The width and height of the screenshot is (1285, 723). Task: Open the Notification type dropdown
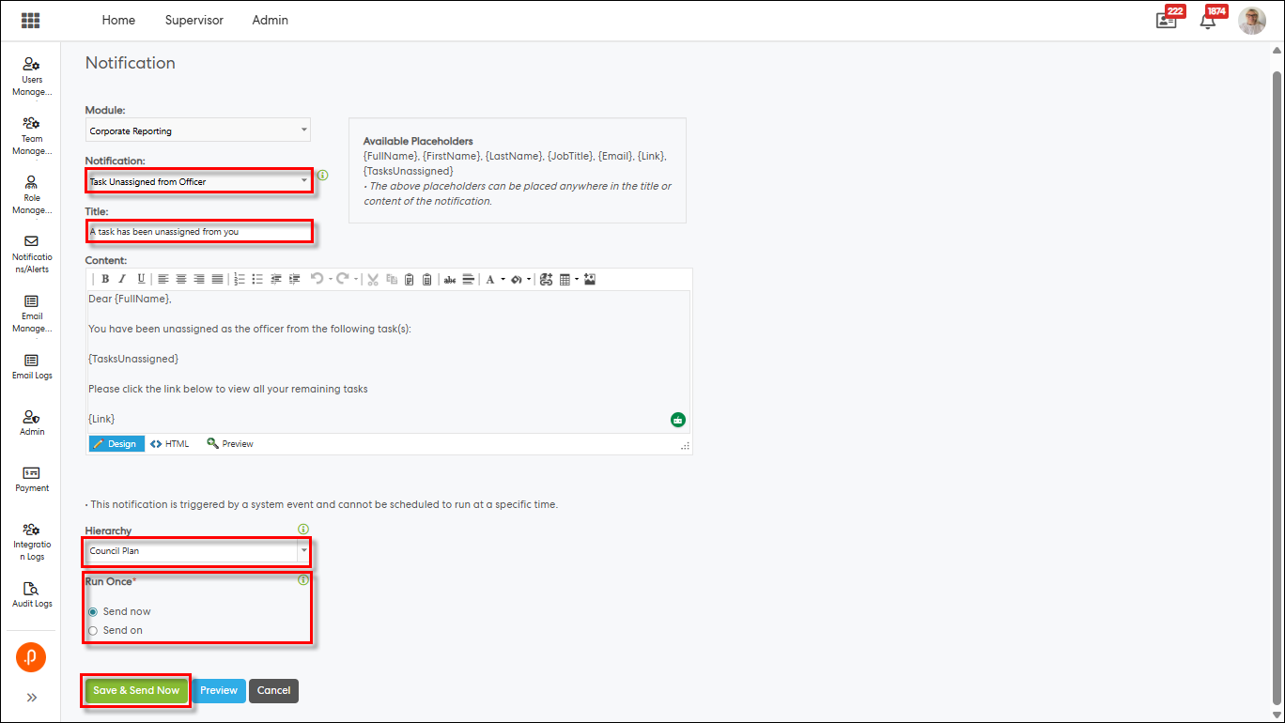coord(198,181)
